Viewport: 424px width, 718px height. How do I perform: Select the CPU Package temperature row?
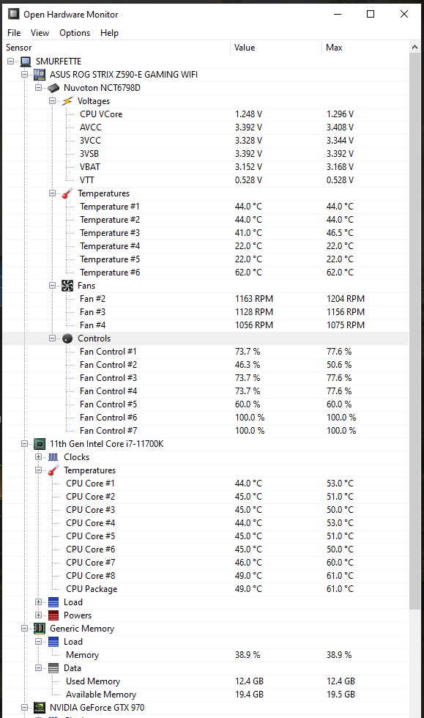(x=91, y=588)
